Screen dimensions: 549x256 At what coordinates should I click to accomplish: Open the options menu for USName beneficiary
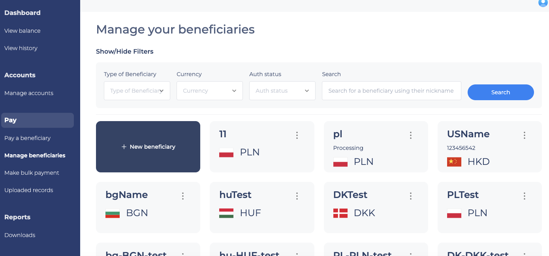(525, 135)
